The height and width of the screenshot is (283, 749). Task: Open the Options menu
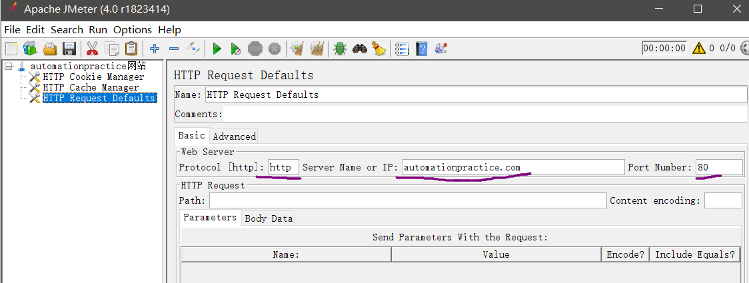(x=133, y=29)
